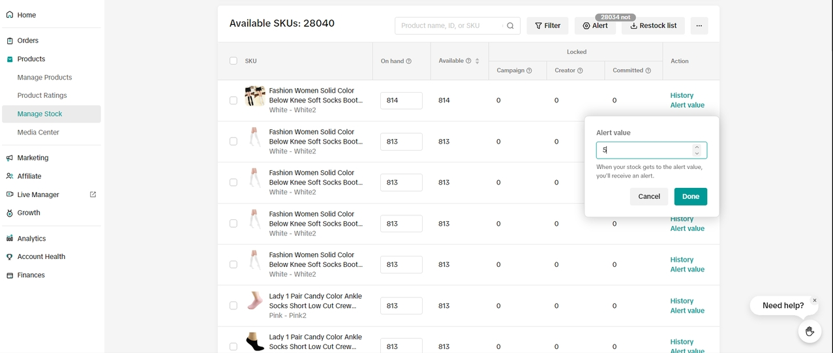Viewport: 833px width, 353px height.
Task: Open the Live Manager external link icon
Action: tap(93, 194)
